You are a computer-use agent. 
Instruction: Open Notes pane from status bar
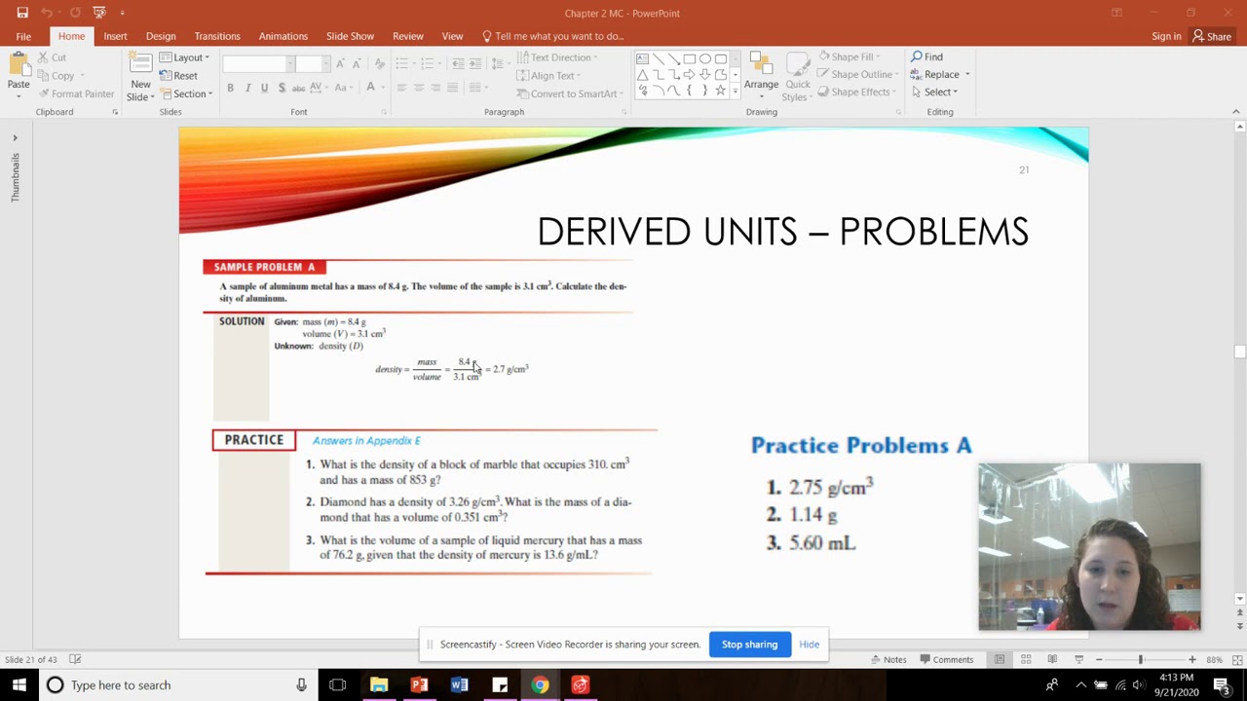click(x=888, y=659)
